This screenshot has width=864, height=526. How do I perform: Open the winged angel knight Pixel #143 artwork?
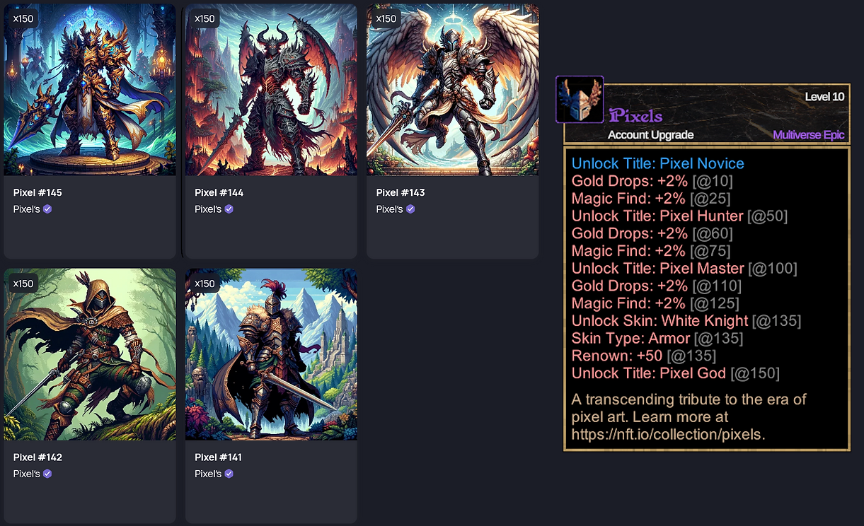click(453, 90)
